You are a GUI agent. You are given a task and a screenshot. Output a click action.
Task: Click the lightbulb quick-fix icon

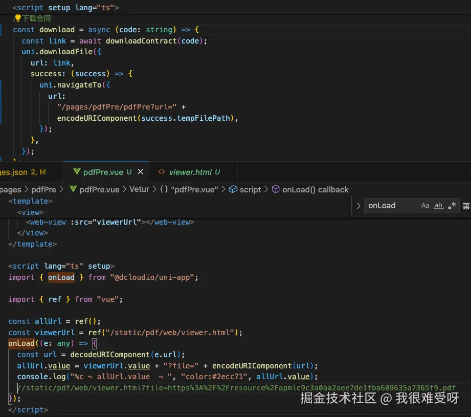(17, 18)
